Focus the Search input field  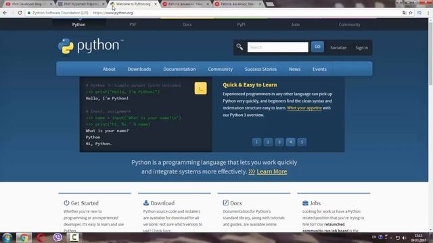pyautogui.click(x=278, y=47)
